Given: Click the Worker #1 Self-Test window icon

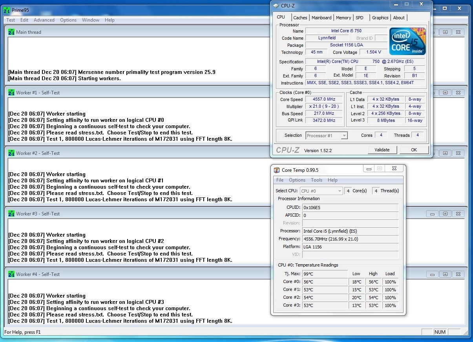Looking at the screenshot, I should (x=11, y=93).
